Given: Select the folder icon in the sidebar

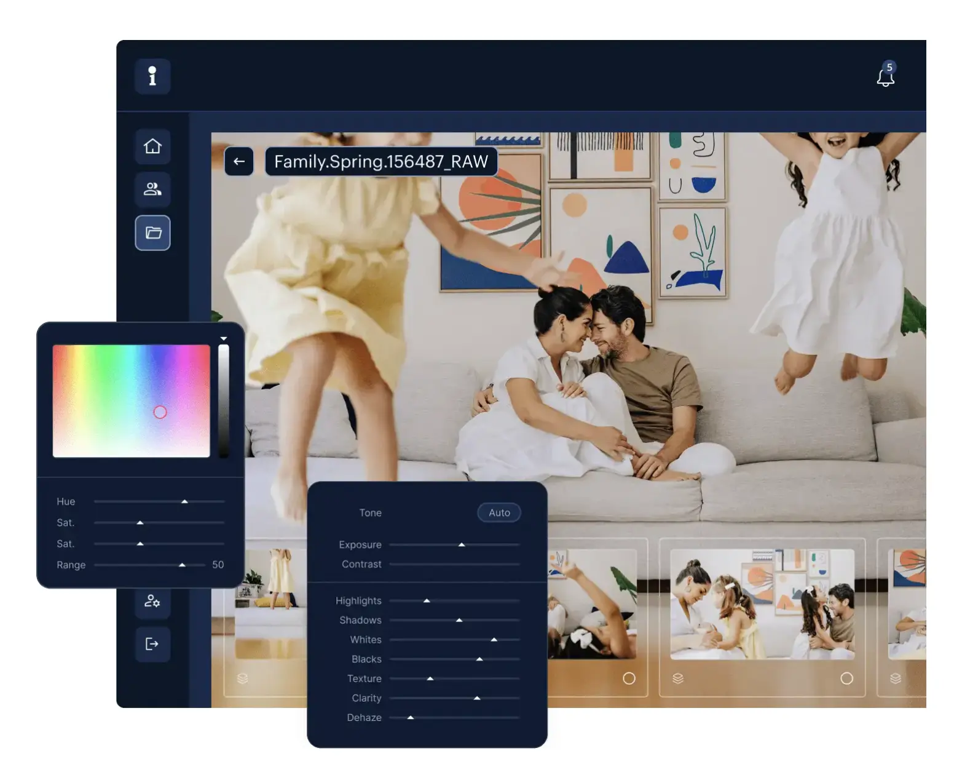Looking at the screenshot, I should point(152,233).
